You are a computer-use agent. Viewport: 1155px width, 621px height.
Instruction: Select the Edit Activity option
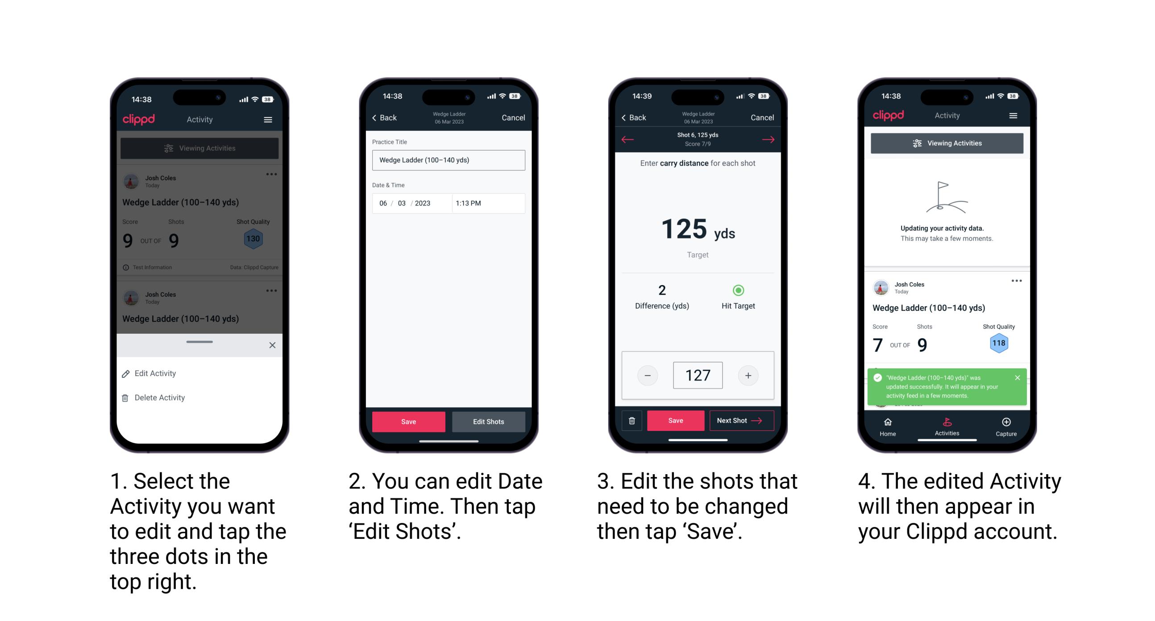(x=157, y=374)
